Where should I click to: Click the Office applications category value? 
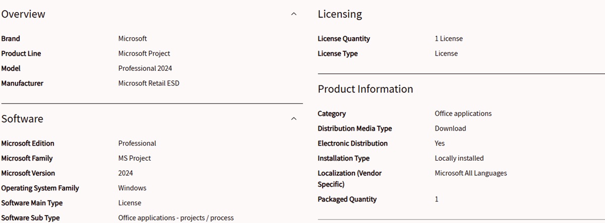pyautogui.click(x=463, y=114)
